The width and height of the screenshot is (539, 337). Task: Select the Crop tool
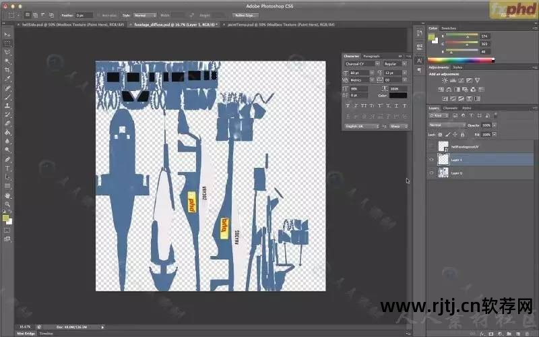(7, 70)
